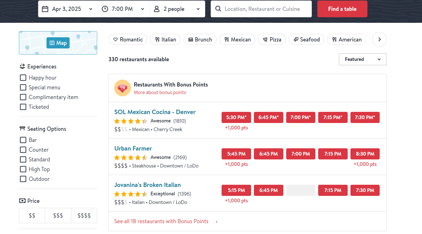This screenshot has height=234, width=422.
Task: Click the brunch icon on Brunch chip
Action: coord(191,40)
